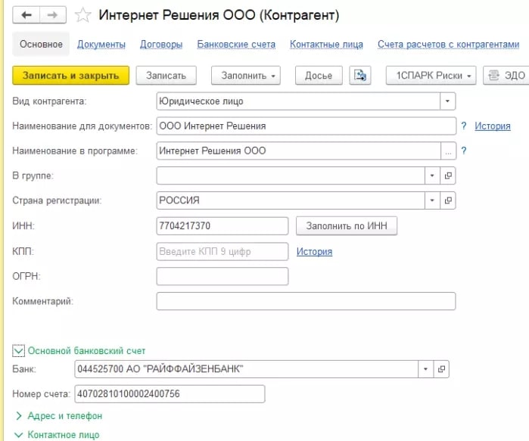
Task: Go forward with the right arrow button
Action: (x=53, y=15)
